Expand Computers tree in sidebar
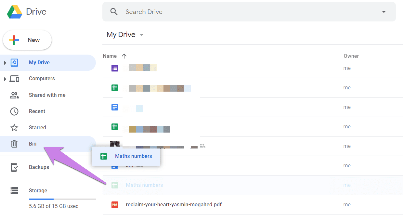Screen dimensions: 403x219 coord(5,79)
